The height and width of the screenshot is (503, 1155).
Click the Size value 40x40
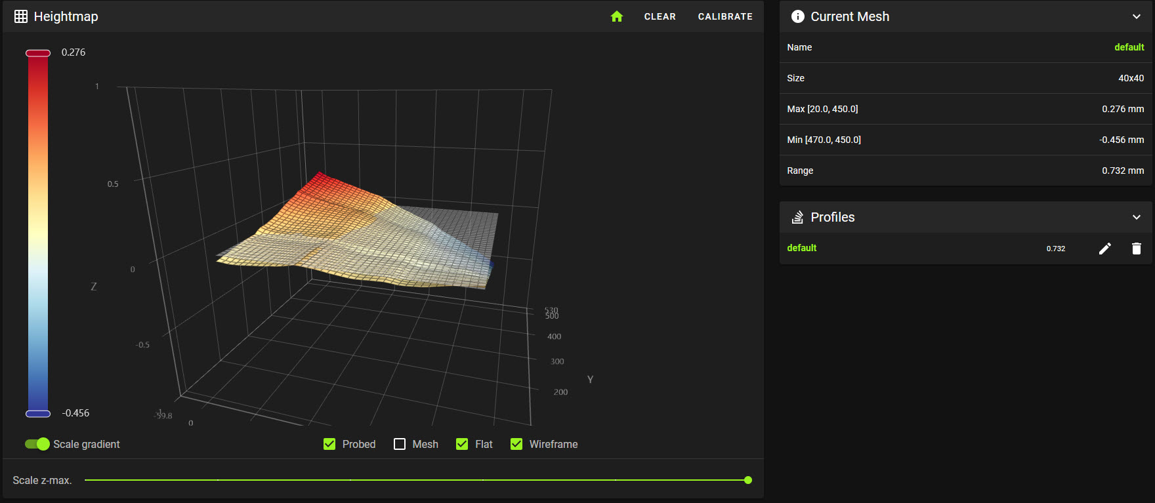1131,78
